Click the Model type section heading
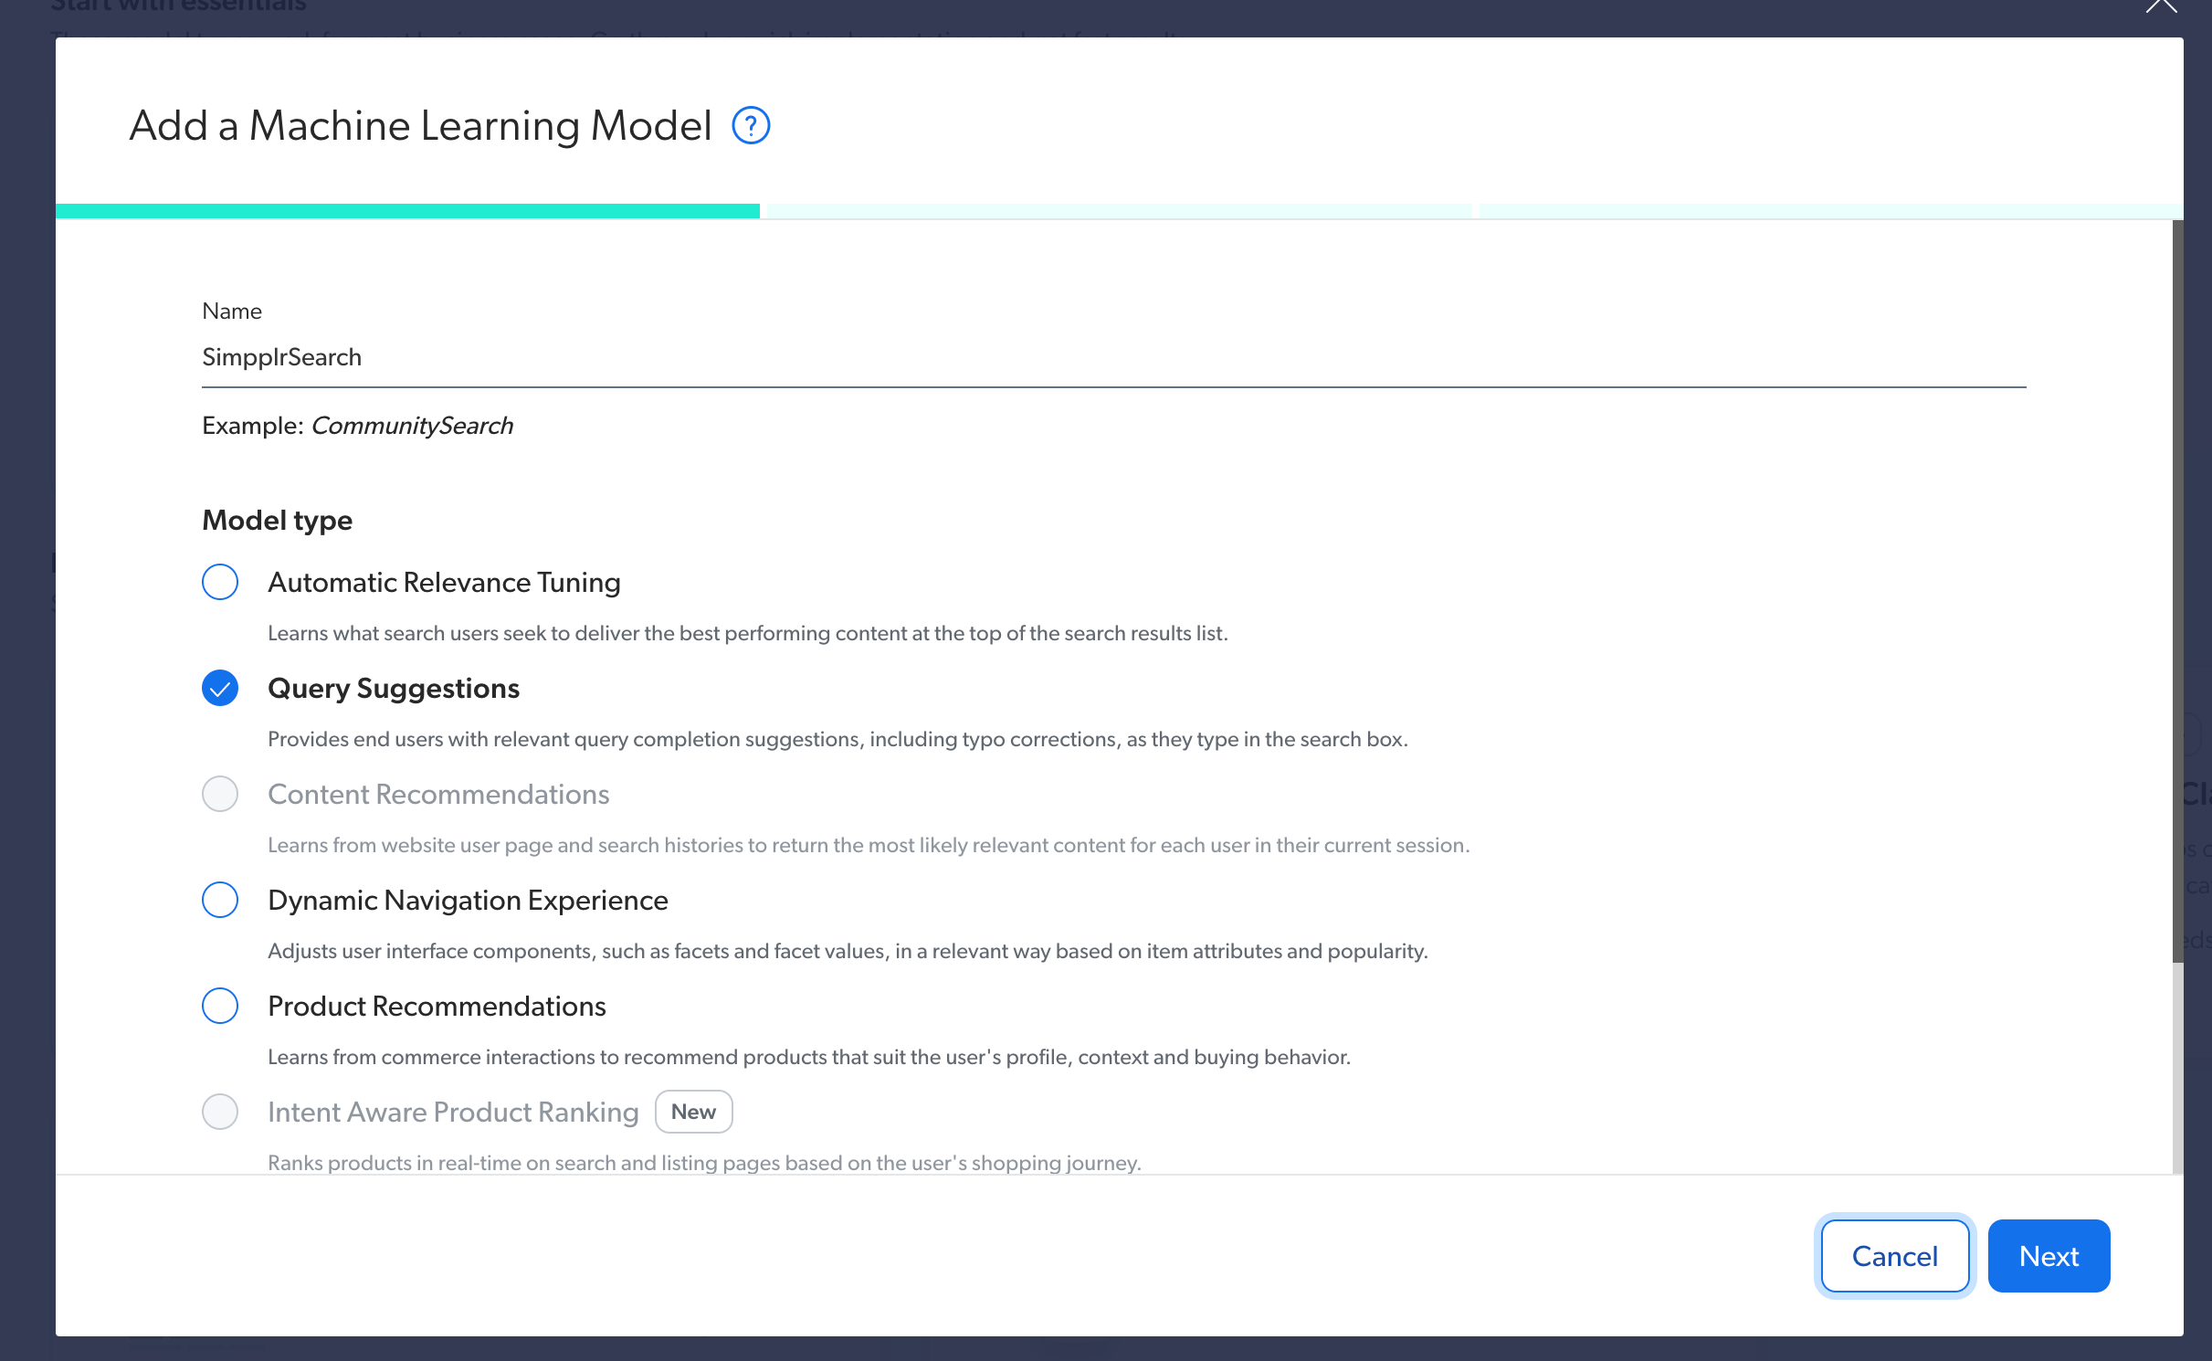 tap(277, 520)
